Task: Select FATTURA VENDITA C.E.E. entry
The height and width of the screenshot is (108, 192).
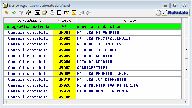Action: coord(129,74)
